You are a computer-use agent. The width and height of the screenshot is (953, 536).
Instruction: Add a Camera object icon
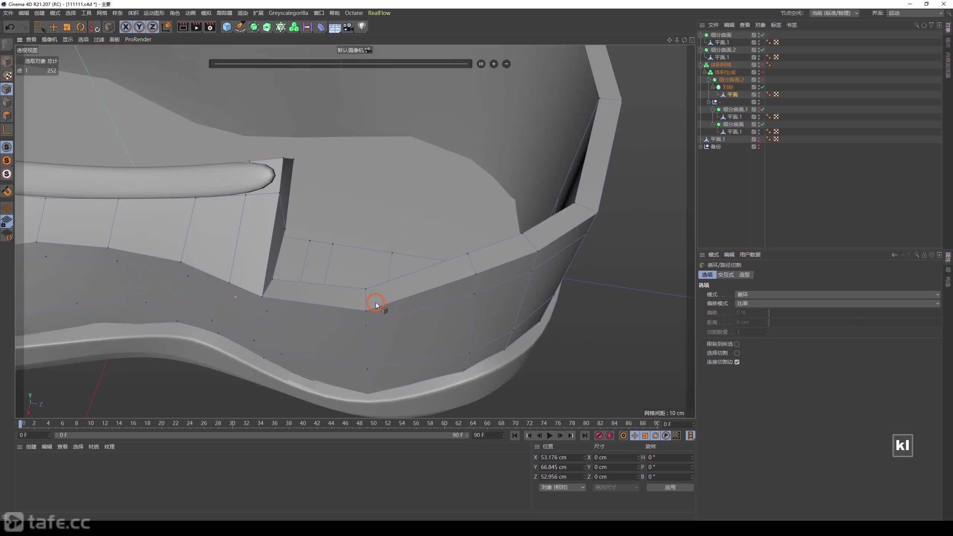348,27
